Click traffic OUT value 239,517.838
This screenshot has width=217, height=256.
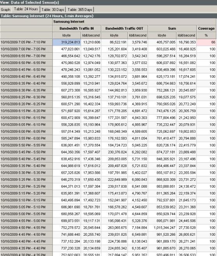[x=117, y=186]
